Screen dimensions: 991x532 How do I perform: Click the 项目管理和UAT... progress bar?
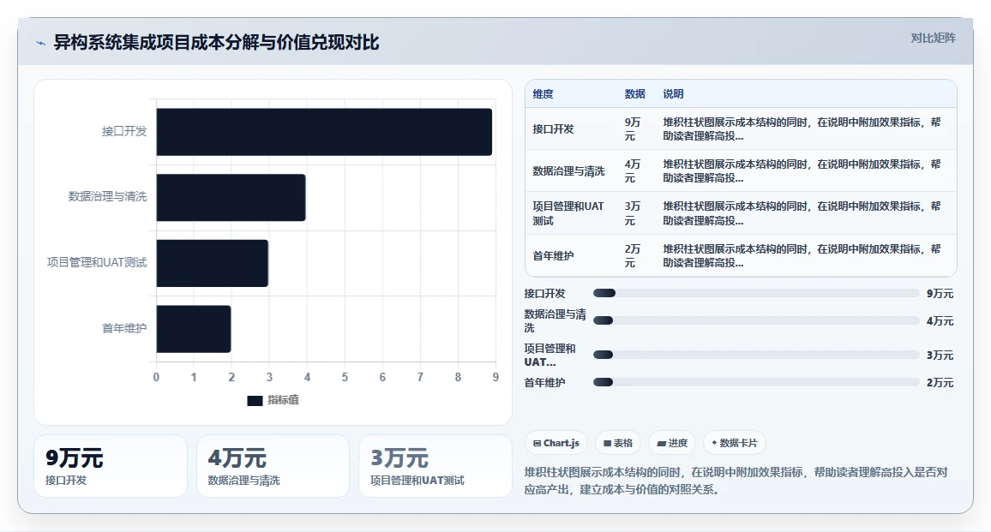(756, 355)
